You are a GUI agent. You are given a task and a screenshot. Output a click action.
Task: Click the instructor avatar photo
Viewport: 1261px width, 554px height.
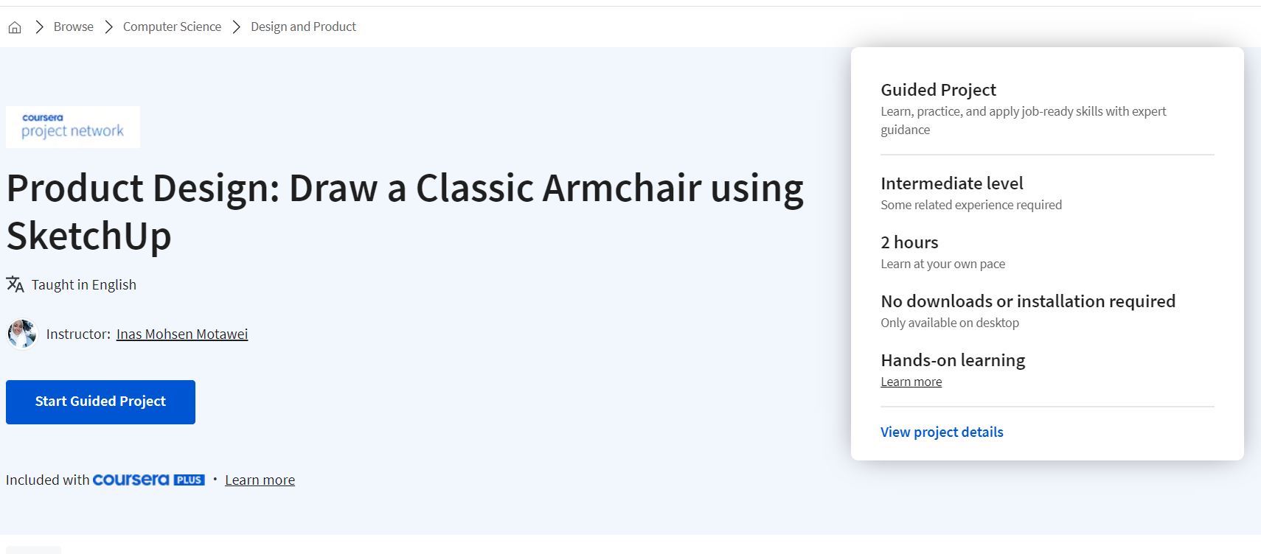point(22,334)
